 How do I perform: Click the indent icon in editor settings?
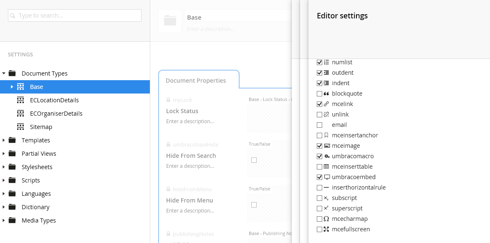(x=326, y=83)
